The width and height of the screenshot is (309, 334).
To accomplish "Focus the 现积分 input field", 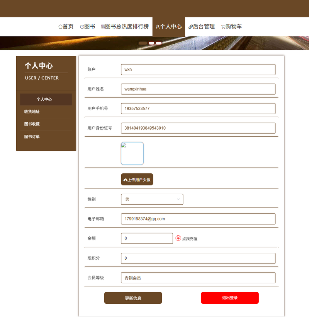I will tap(198, 258).
